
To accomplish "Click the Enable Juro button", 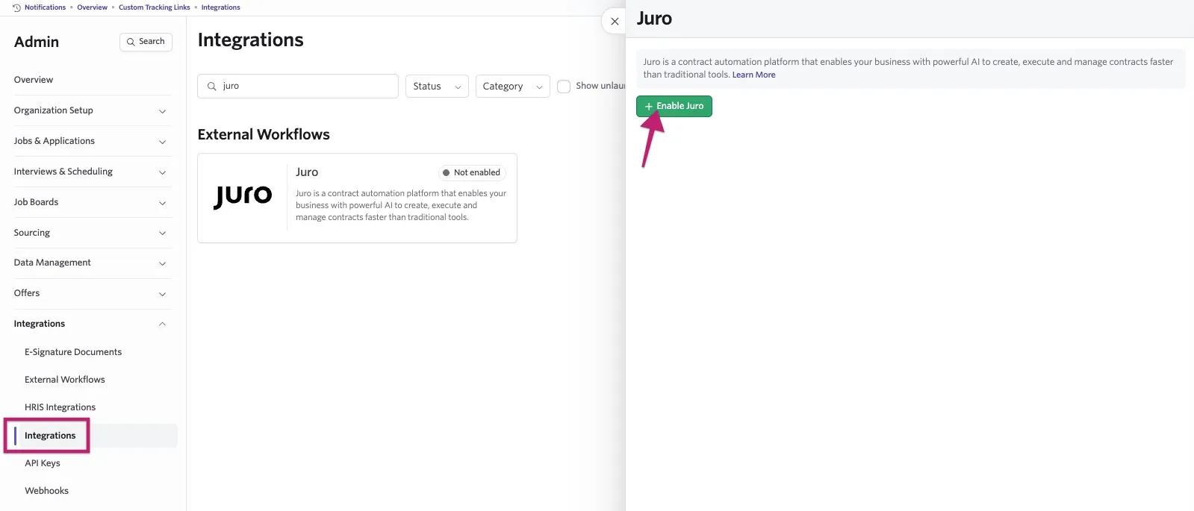I will (x=674, y=107).
